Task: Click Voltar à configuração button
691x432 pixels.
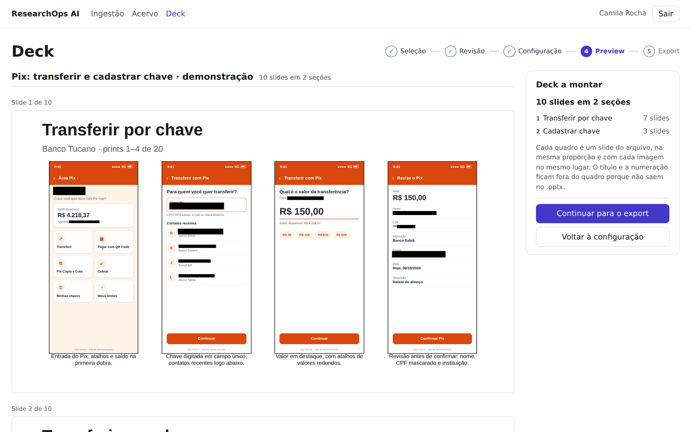Action: 602,237
